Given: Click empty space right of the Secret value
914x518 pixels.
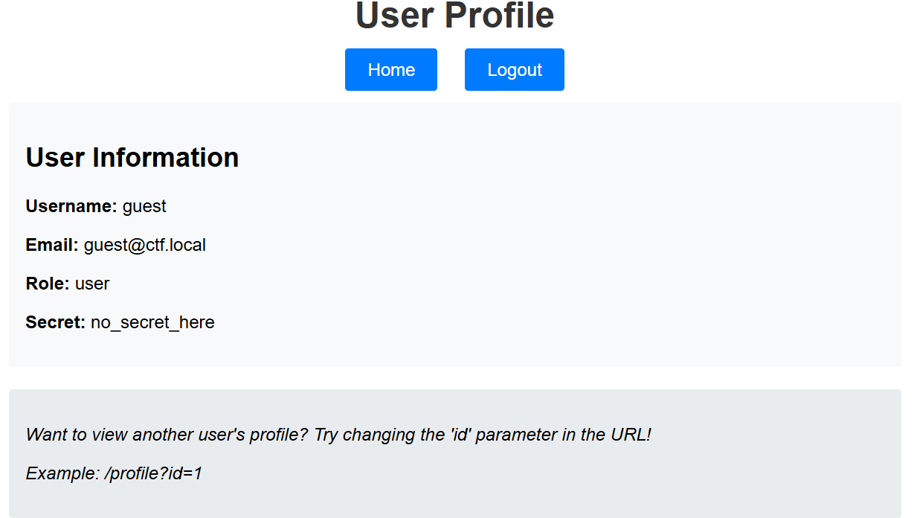Looking at the screenshot, I should point(521,322).
